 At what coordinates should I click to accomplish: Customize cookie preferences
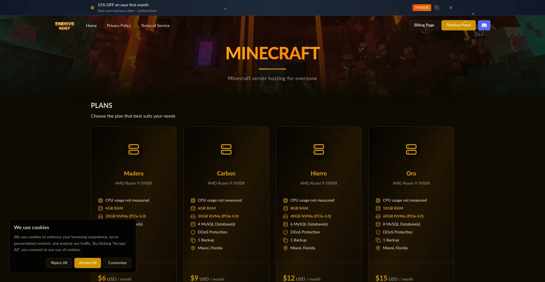click(117, 263)
